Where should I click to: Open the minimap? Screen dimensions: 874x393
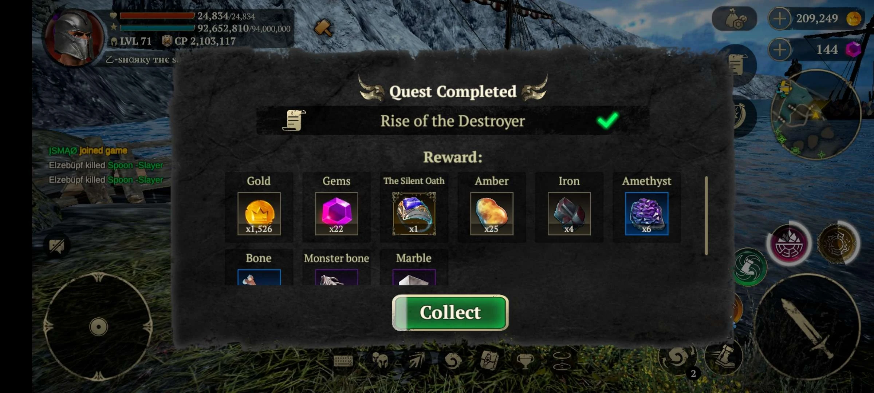pos(816,114)
